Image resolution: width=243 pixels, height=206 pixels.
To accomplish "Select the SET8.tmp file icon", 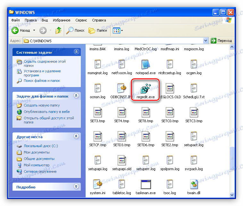I will point(146,112).
